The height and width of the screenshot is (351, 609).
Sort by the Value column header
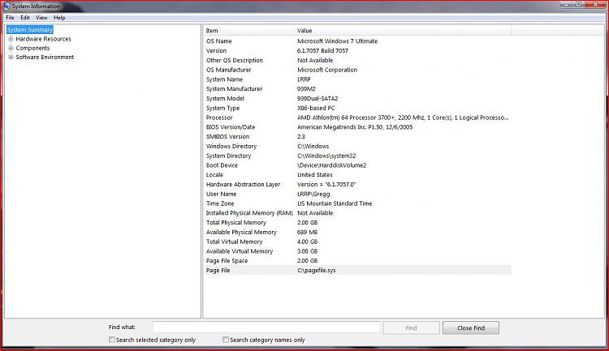tap(403, 31)
